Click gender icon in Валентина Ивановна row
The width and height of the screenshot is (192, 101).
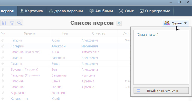pos(3,75)
